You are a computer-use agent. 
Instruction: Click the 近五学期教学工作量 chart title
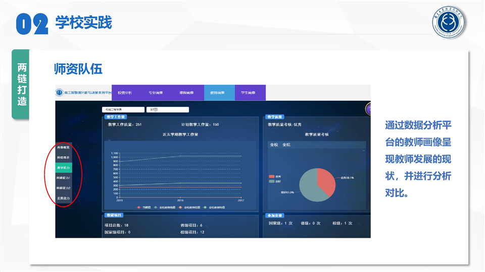coord(181,134)
